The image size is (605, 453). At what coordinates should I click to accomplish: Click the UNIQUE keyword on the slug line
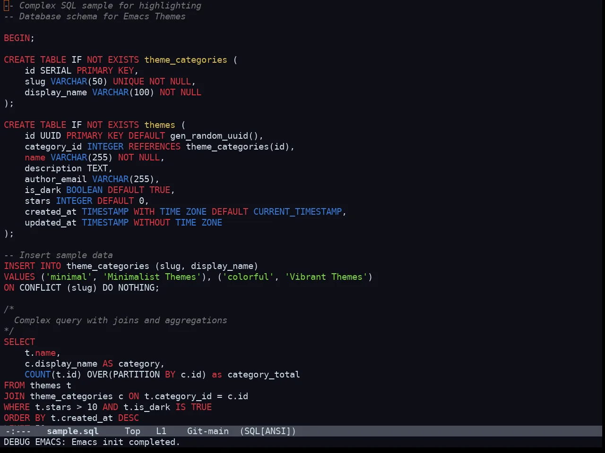(129, 82)
